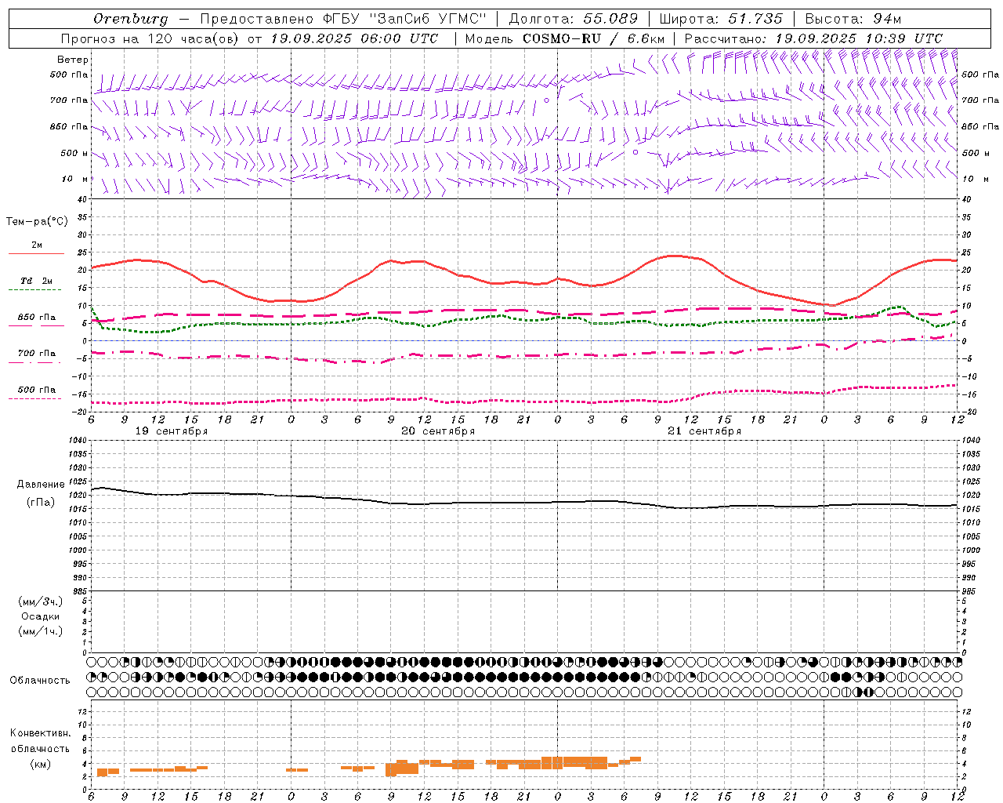Click the Тем-ра(°C) panel label

coord(37,222)
